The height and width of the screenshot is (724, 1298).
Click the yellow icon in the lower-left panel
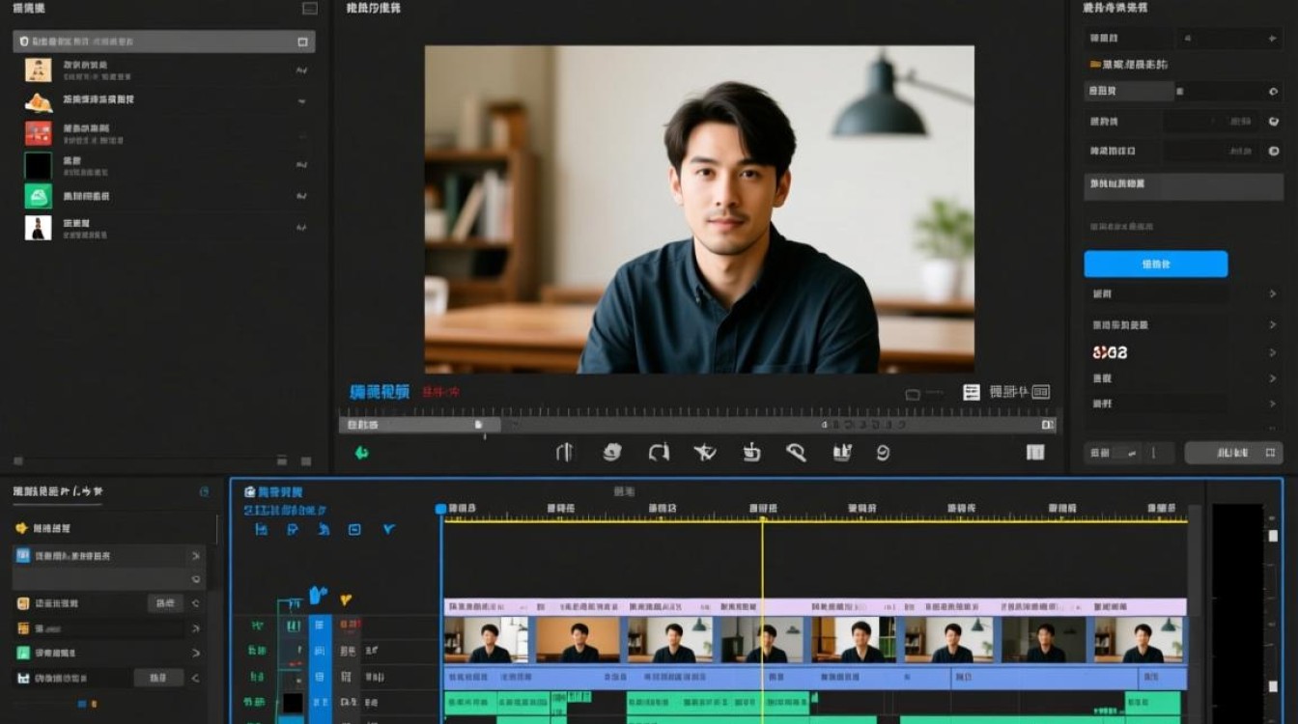[x=21, y=528]
